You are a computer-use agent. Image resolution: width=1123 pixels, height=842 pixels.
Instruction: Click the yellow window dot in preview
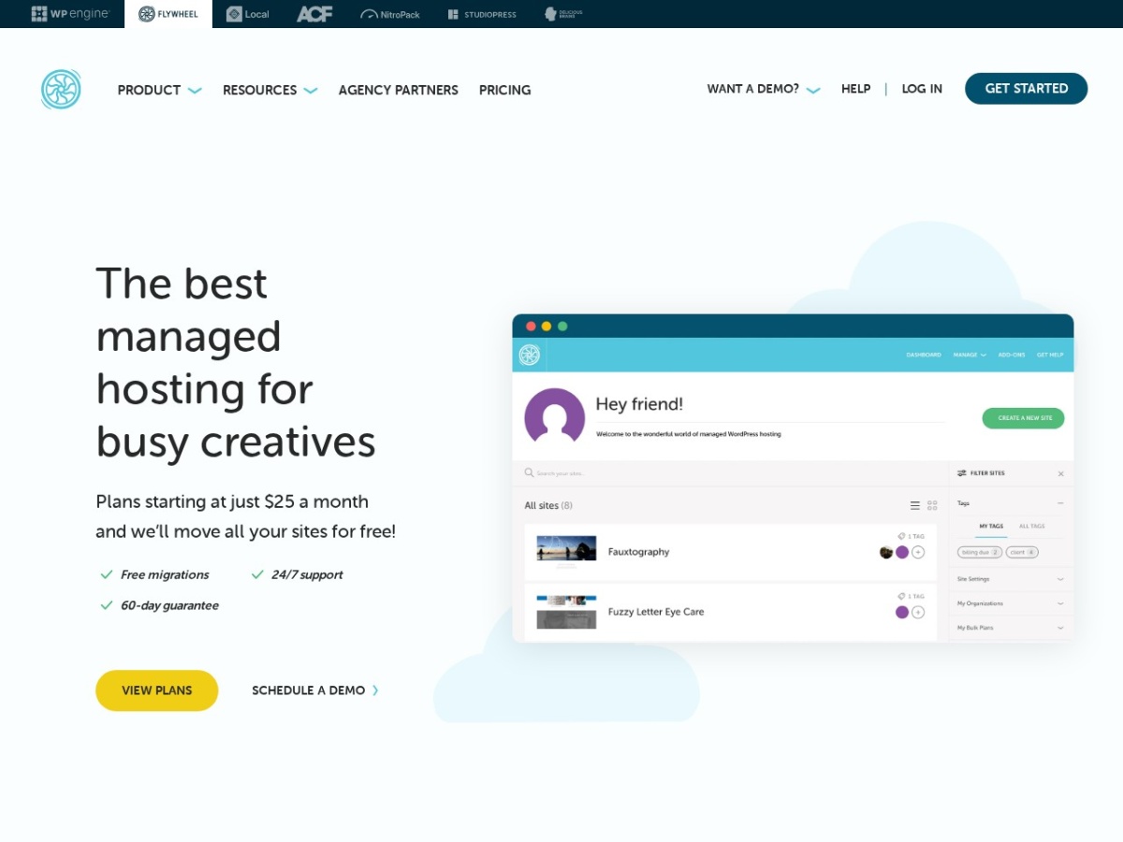(x=547, y=326)
